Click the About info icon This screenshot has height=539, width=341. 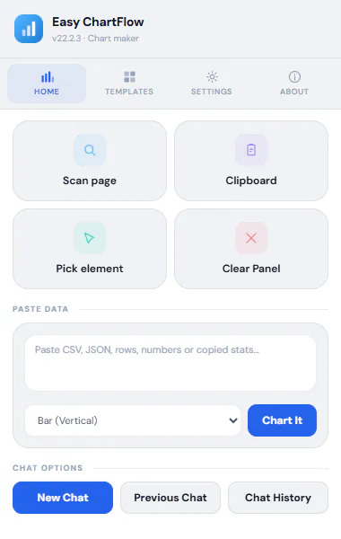tap(294, 77)
